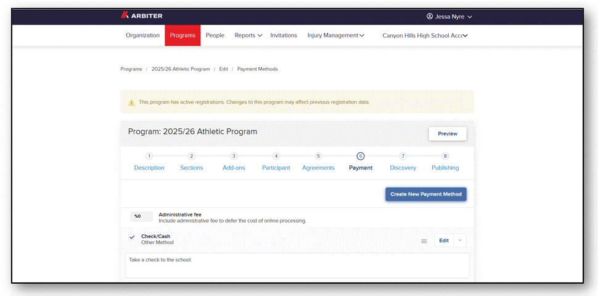This screenshot has height=296, width=598.
Task: Click the Arbiter logo
Action: click(142, 15)
